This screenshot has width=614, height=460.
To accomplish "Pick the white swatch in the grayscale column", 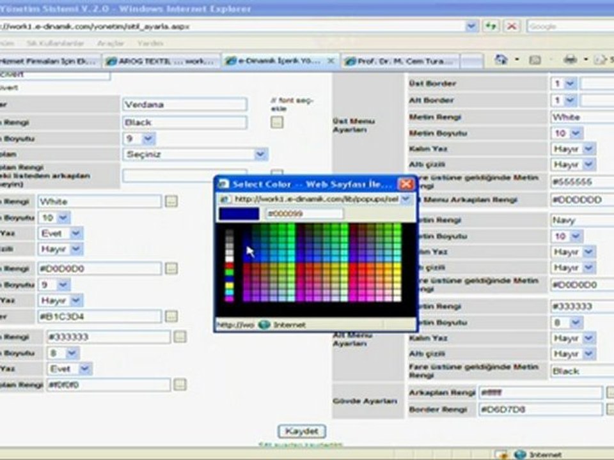I will (230, 259).
